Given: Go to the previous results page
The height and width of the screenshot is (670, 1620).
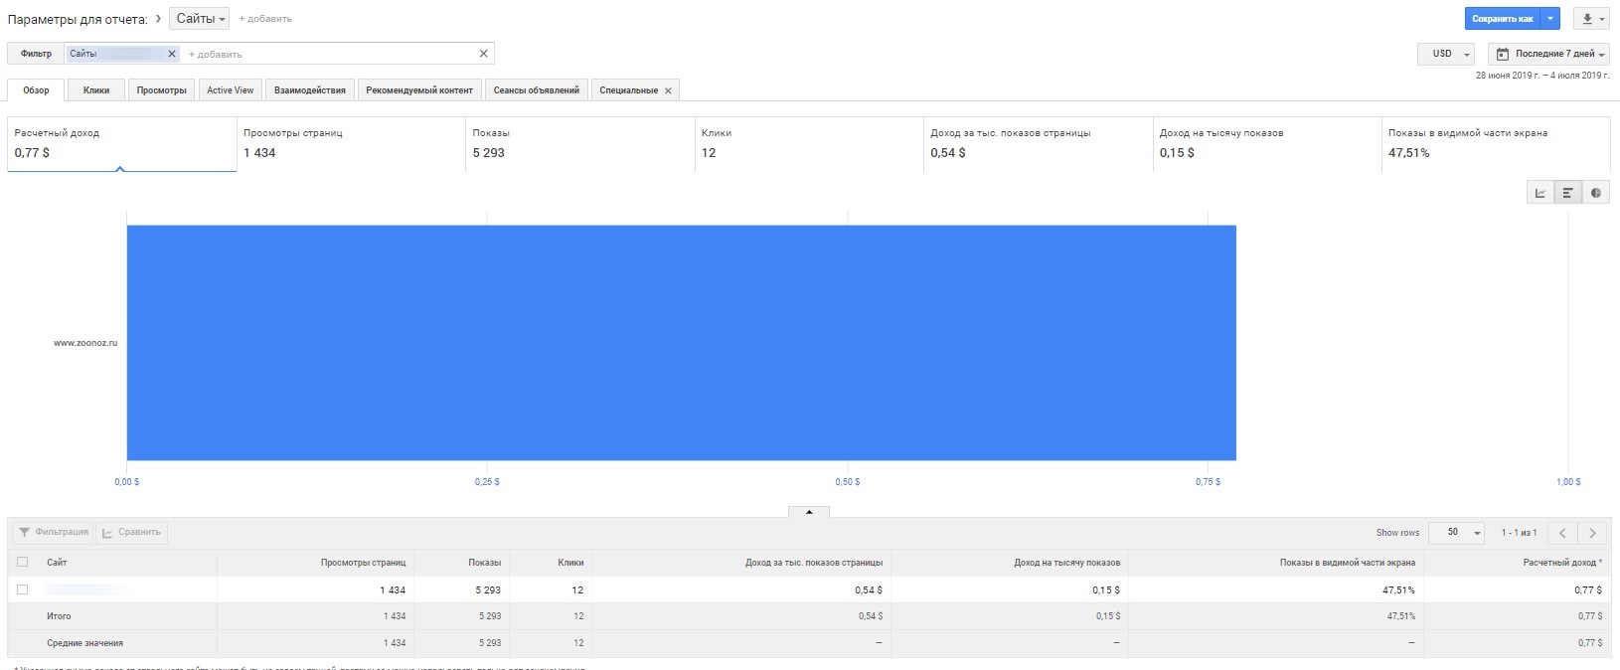Looking at the screenshot, I should (x=1562, y=533).
